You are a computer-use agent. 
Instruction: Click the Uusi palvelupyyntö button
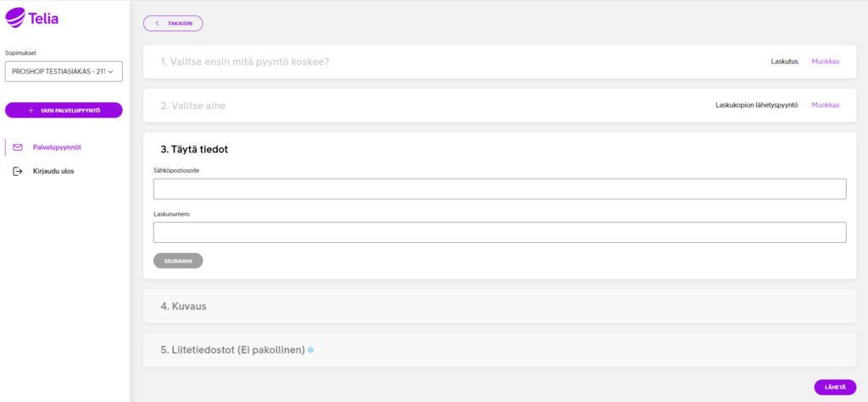(x=64, y=110)
